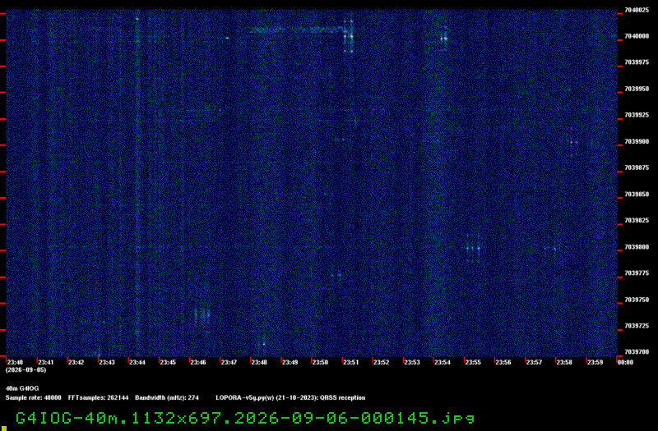
Task: Click the bright signal near 23:51 at 7040000
Action: tap(348, 37)
